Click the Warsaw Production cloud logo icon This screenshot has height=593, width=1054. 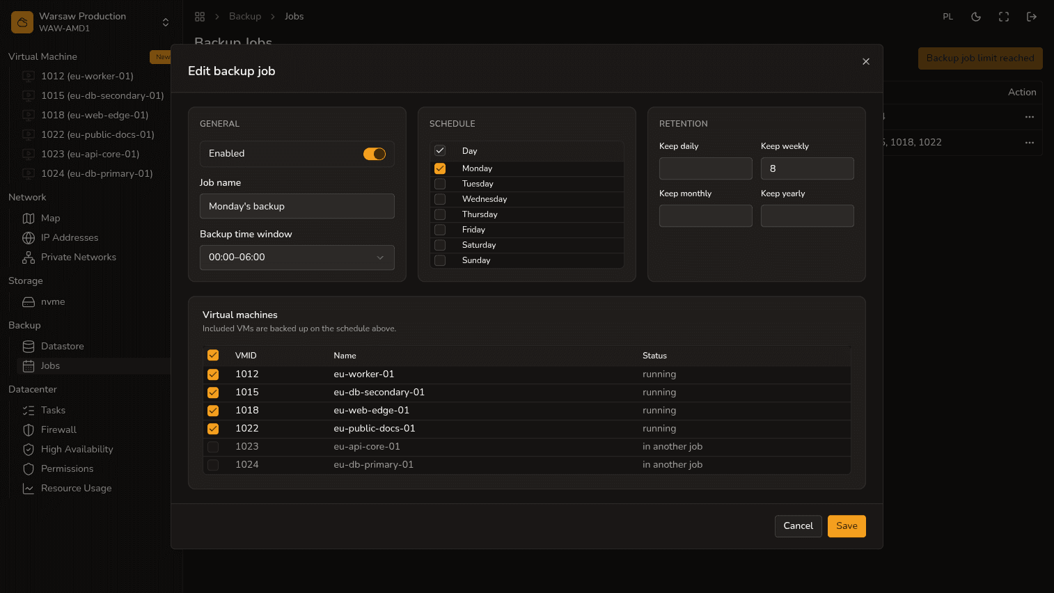[22, 22]
